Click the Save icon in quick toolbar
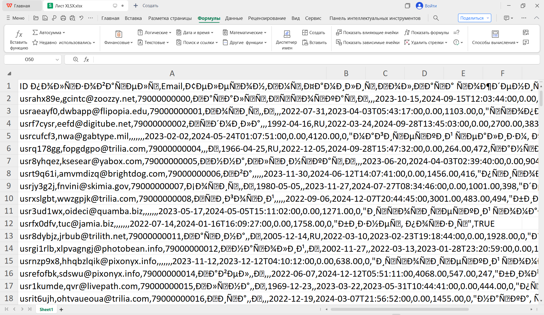This screenshot has height=315, width=544. pyautogui.click(x=45, y=18)
